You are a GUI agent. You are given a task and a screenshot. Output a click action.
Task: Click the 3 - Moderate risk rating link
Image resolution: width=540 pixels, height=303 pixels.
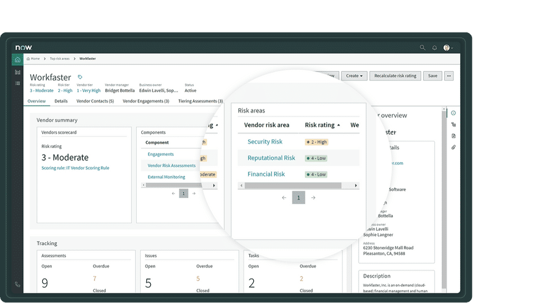point(42,91)
